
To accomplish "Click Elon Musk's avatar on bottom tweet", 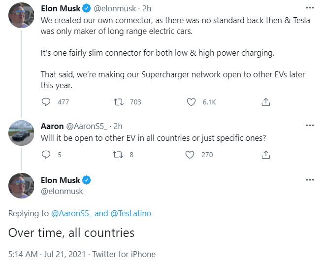I will tap(22, 186).
